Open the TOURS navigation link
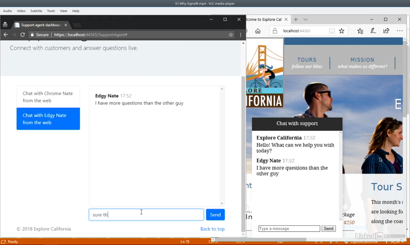 point(307,63)
